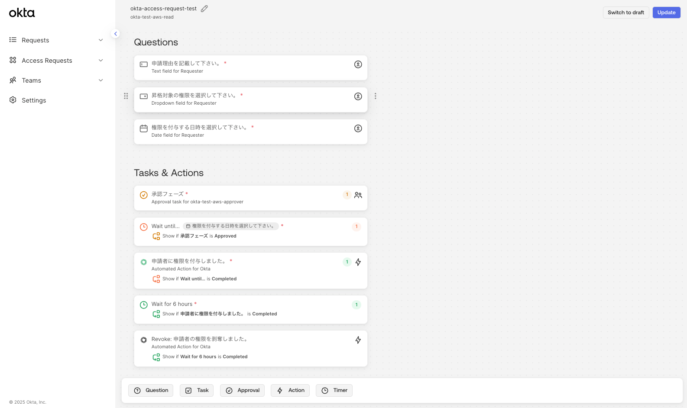The height and width of the screenshot is (408, 687).
Task: Click the okta-access-request-test title
Action: point(163,9)
